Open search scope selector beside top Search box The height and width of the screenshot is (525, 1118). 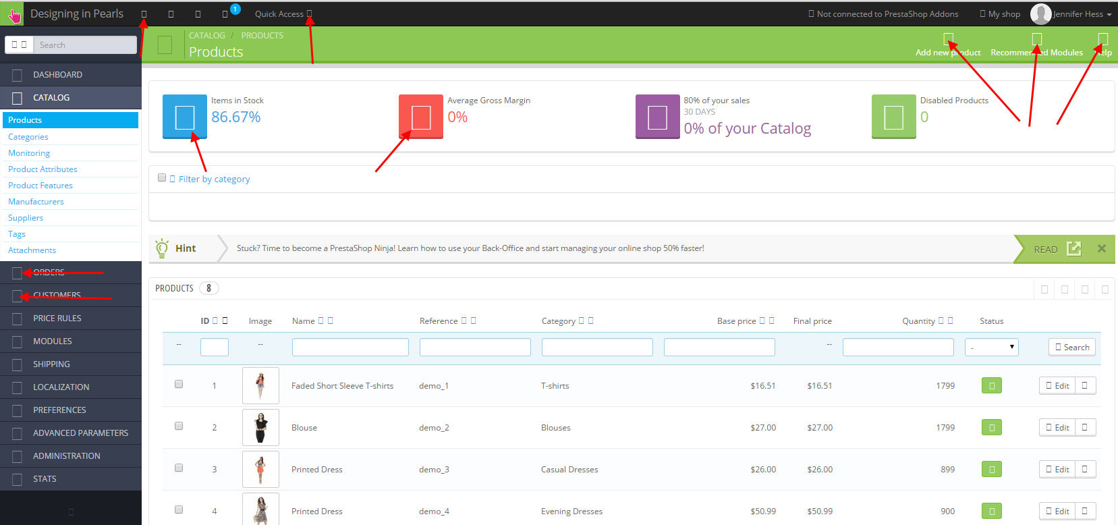[20, 45]
